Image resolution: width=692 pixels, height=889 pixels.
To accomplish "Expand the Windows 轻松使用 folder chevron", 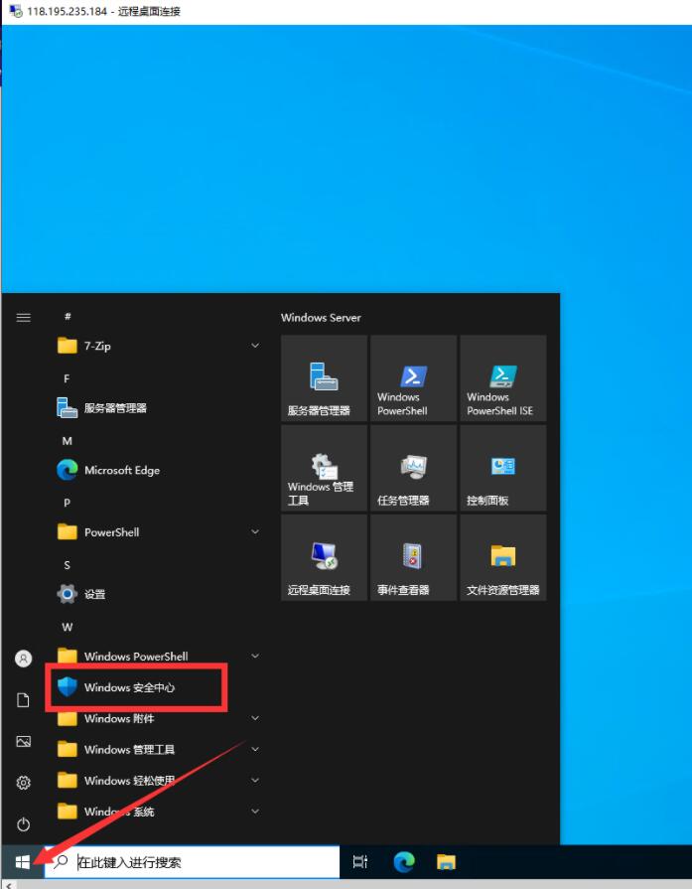I will pyautogui.click(x=255, y=781).
